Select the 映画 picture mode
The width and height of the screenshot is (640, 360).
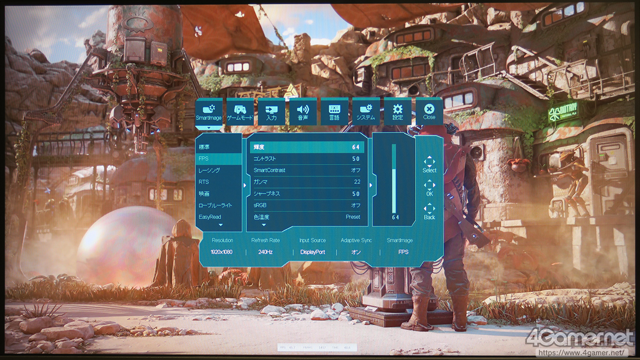[x=218, y=193]
